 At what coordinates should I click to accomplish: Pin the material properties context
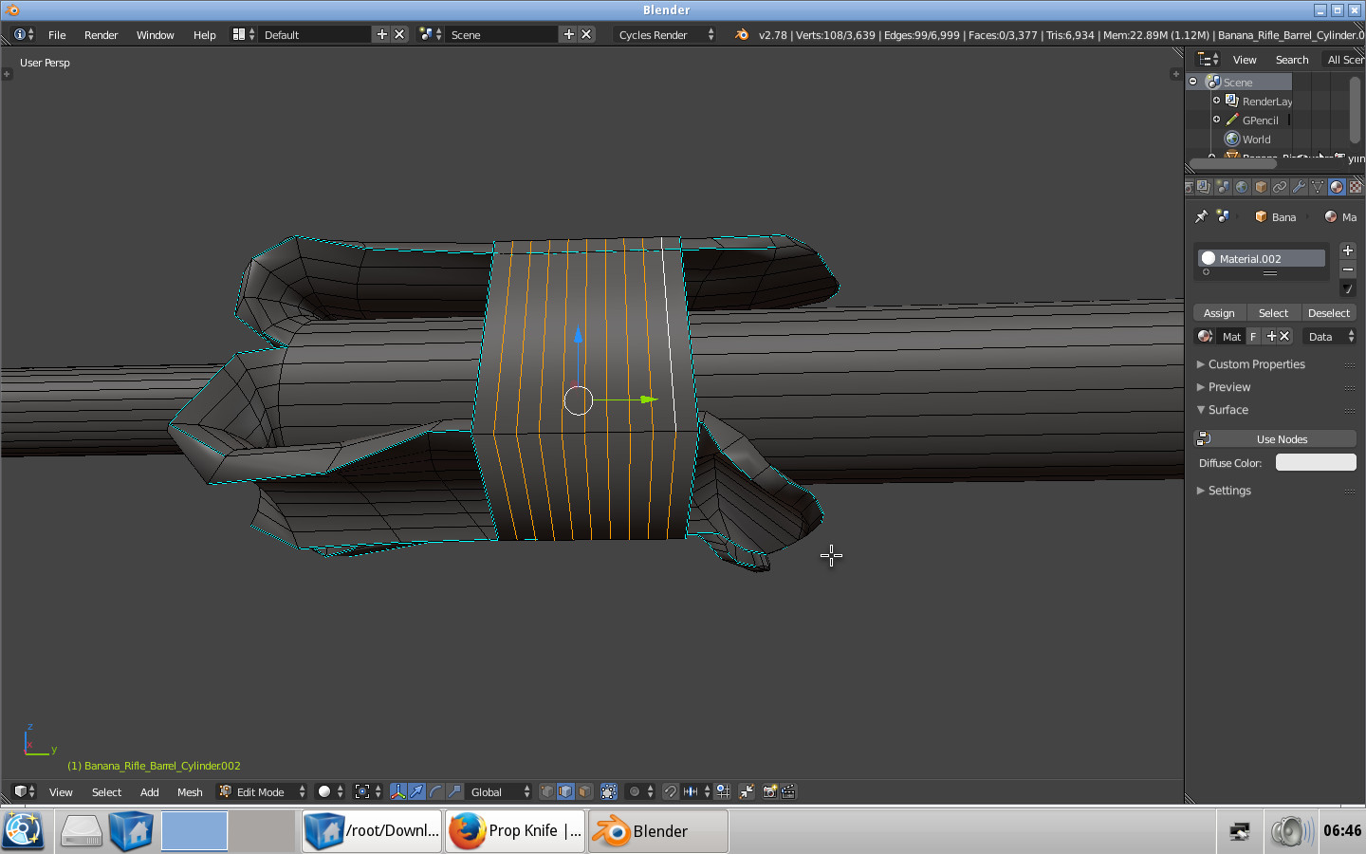(1200, 216)
